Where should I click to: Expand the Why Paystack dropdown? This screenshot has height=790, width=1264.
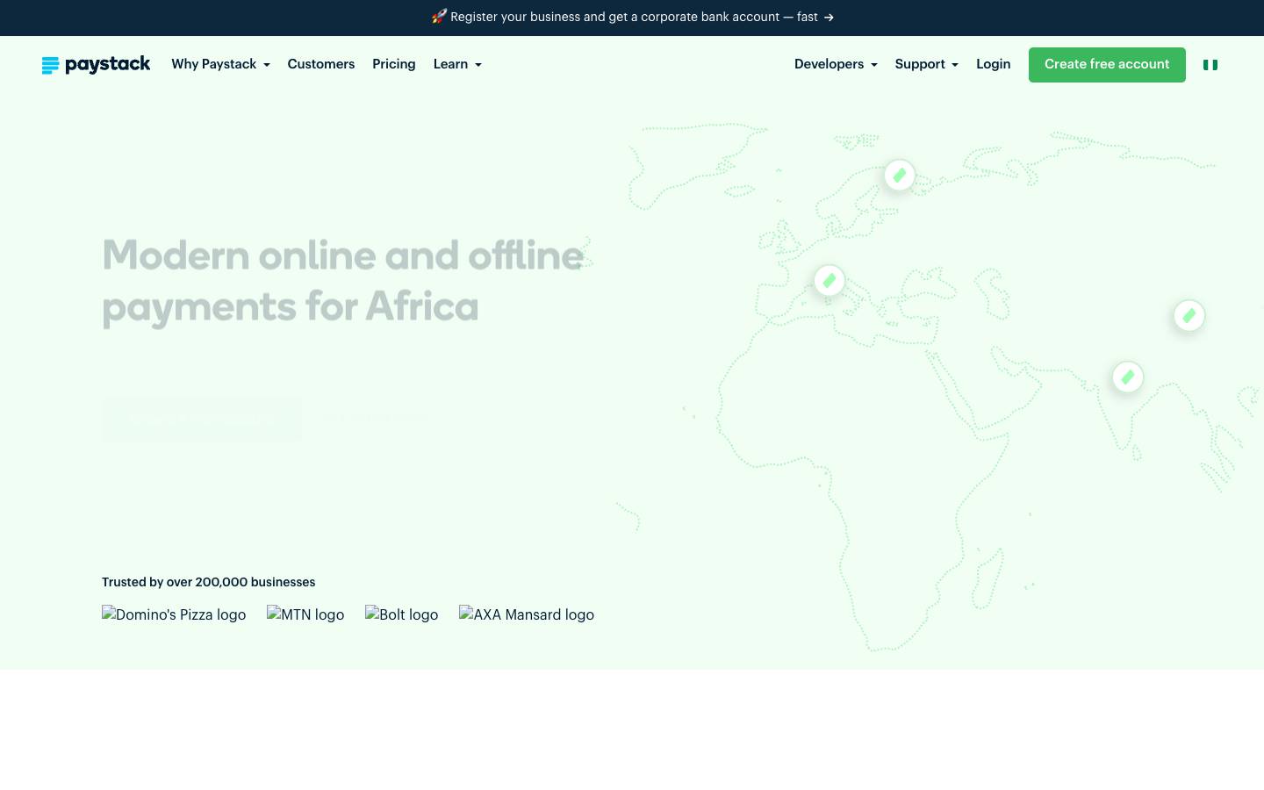click(220, 65)
